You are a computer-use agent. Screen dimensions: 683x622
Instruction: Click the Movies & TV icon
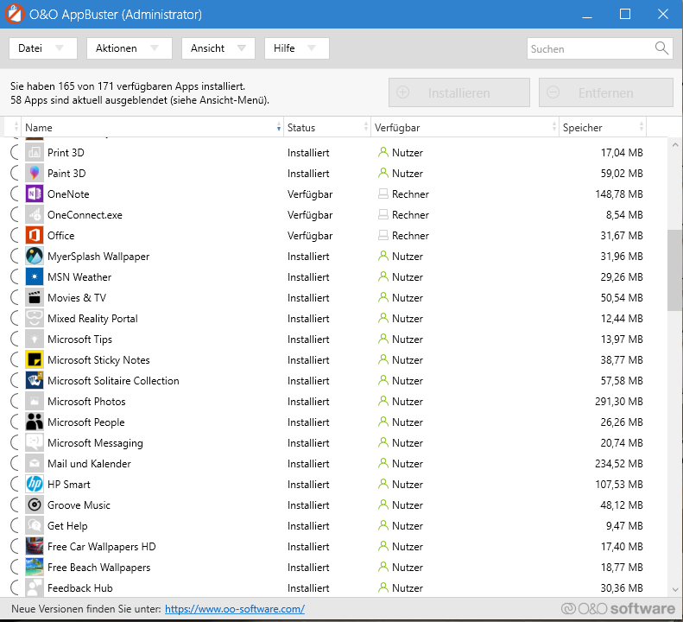35,298
